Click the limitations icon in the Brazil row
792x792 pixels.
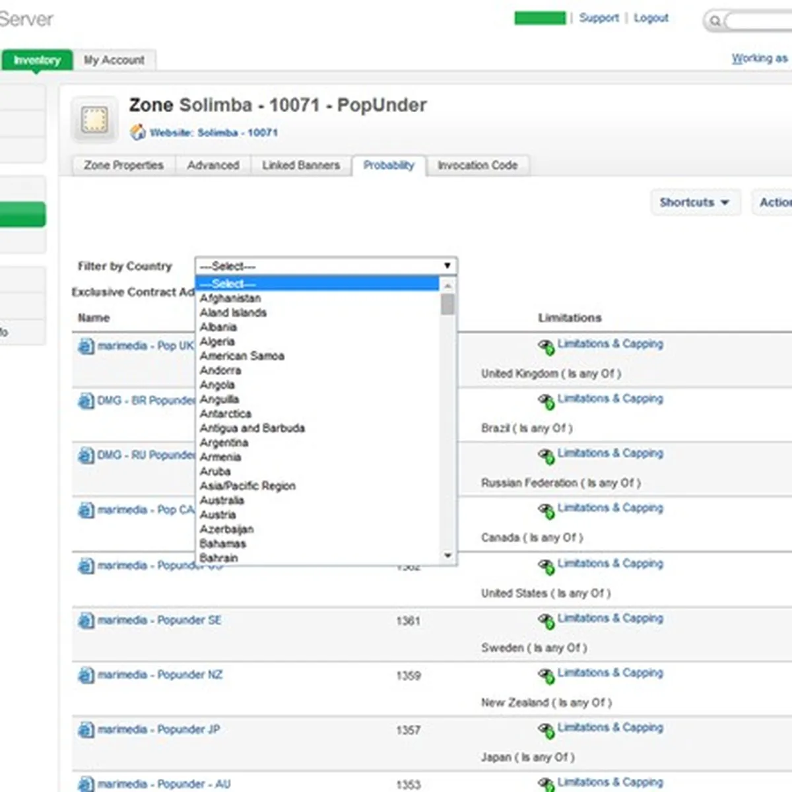pyautogui.click(x=546, y=401)
